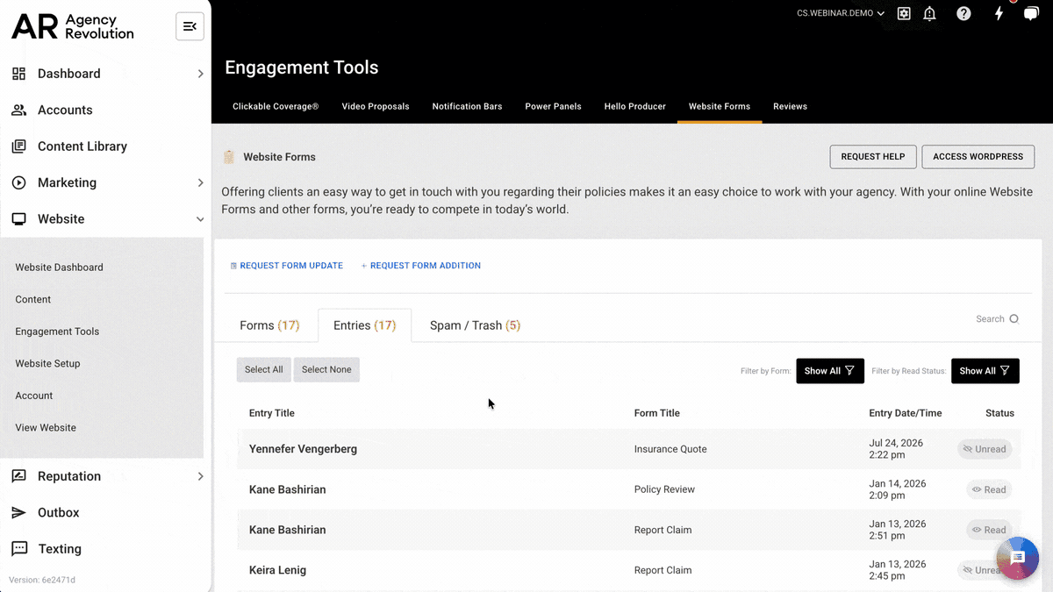Screen dimensions: 1053x592
Task: Click the REQUEST HELP button
Action: coord(873,157)
